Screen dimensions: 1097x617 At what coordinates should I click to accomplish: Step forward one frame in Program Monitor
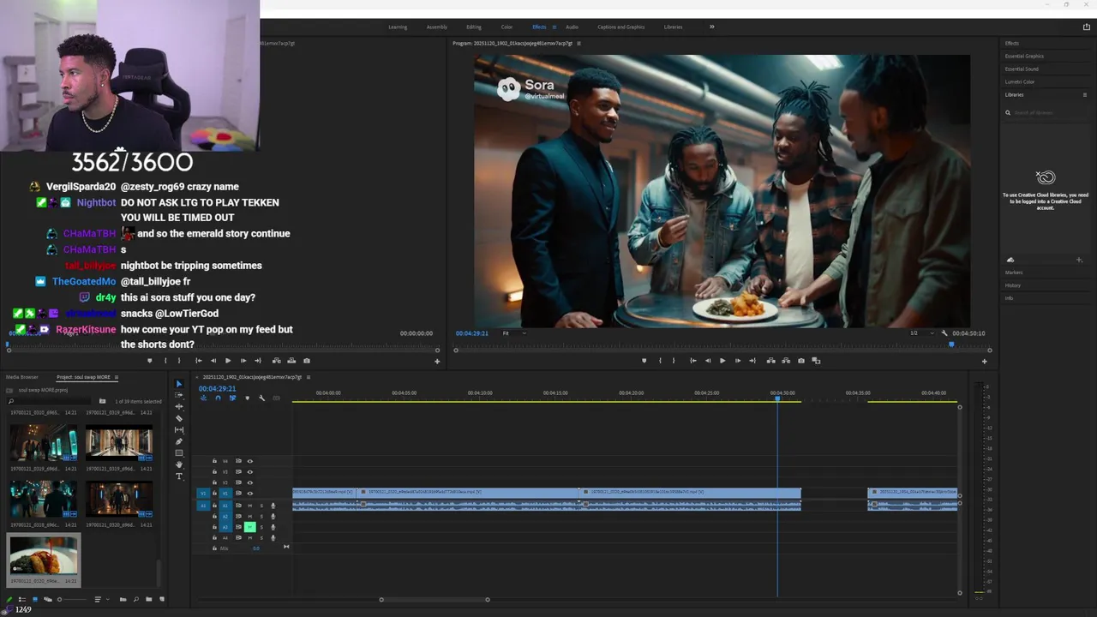tap(738, 361)
